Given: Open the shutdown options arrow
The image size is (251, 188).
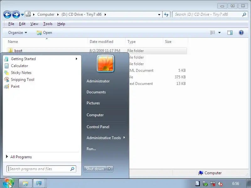Looking at the screenshot, I should point(109,169).
